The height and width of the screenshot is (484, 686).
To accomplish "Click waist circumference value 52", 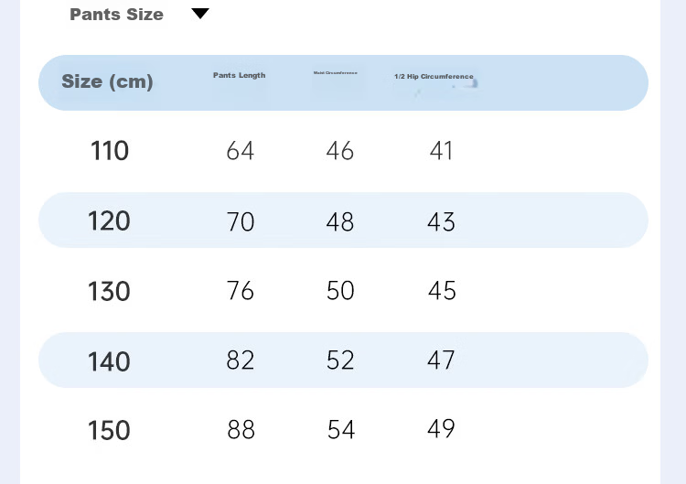I will tap(340, 360).
